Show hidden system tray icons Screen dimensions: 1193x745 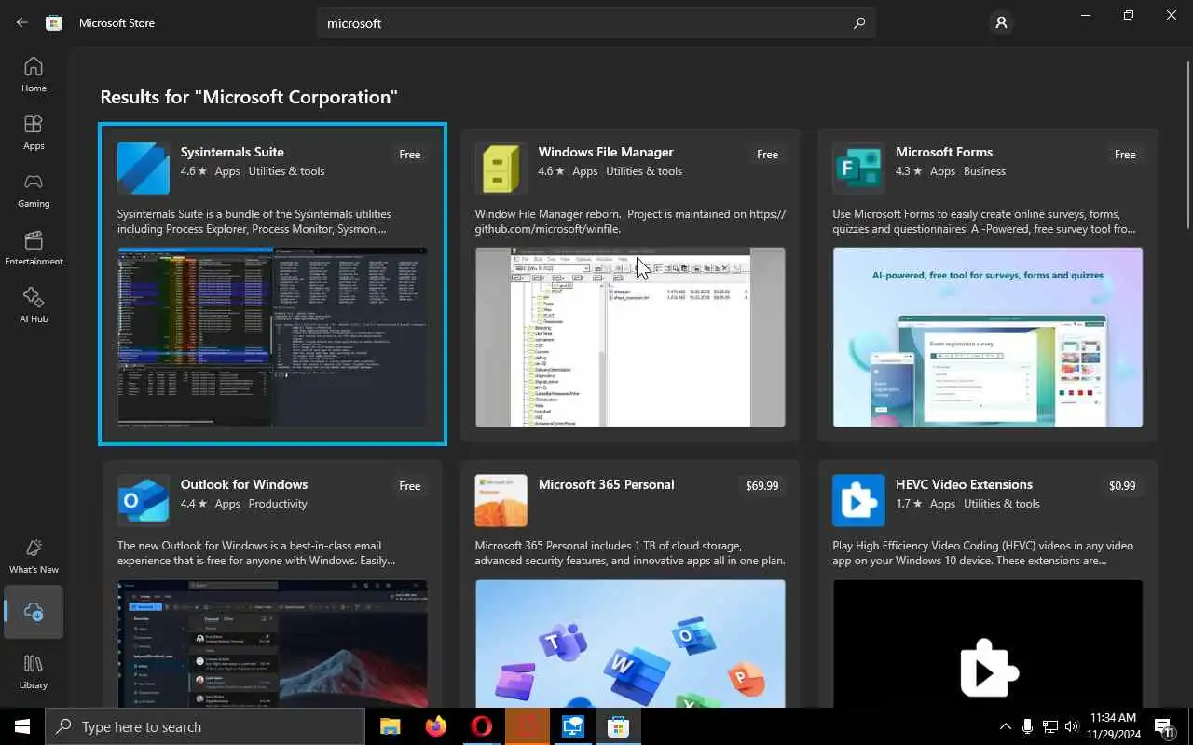click(x=1005, y=726)
